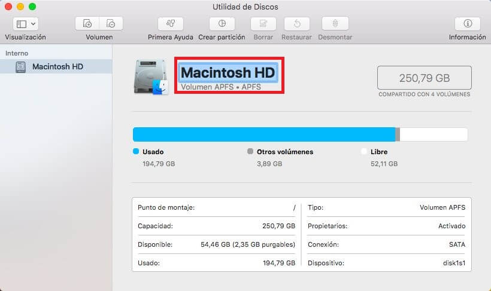Click the Volumen APFS • APFS subtitle
This screenshot has width=491, height=291.
[221, 87]
